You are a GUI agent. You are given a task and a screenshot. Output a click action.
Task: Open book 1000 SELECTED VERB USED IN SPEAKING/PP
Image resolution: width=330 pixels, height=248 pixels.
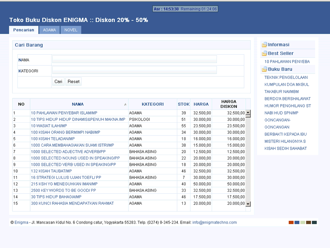[x=73, y=165]
